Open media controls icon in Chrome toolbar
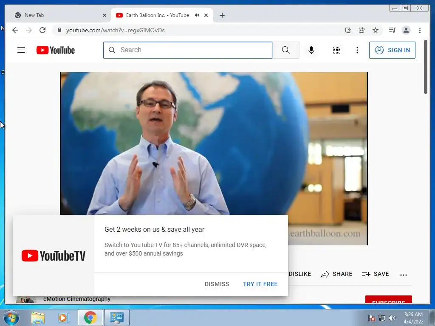The height and width of the screenshot is (326, 435). click(392, 30)
